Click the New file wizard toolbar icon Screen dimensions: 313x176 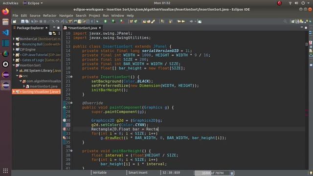pos(14,22)
